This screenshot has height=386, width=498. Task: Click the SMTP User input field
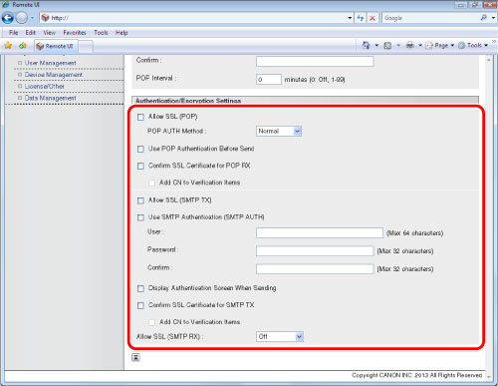point(320,232)
